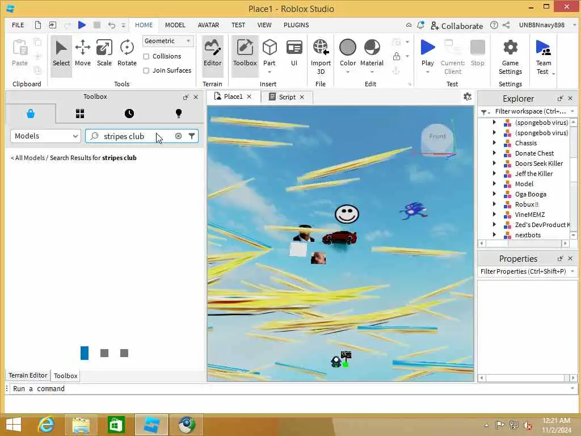Image resolution: width=581 pixels, height=436 pixels.
Task: Click the quick-access Play arrow
Action: (x=82, y=25)
